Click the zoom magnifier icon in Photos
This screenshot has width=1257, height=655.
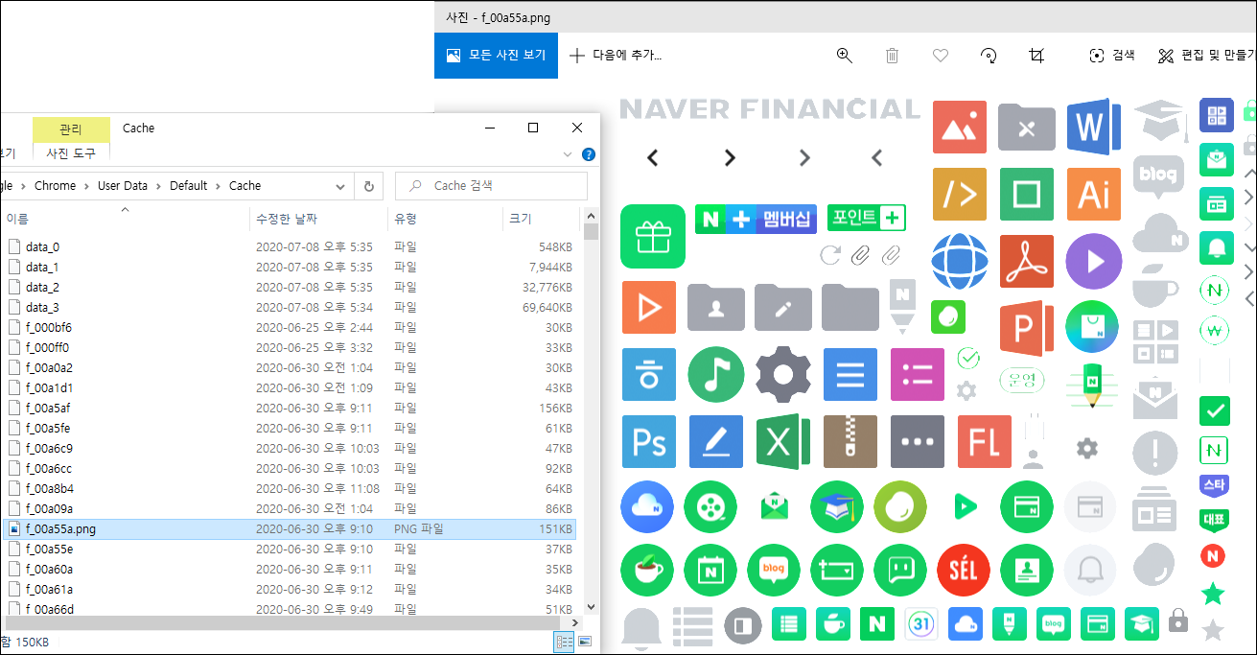tap(845, 56)
